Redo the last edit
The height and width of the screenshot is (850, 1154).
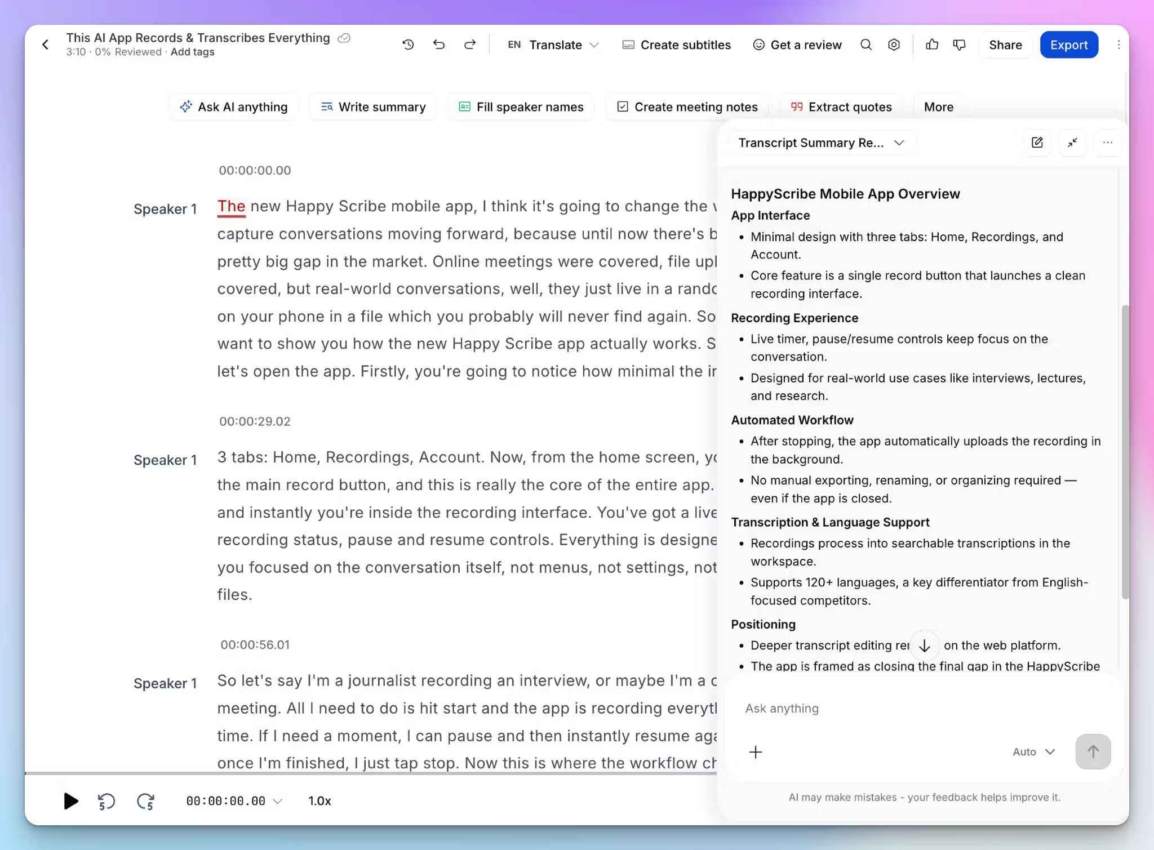click(x=469, y=44)
